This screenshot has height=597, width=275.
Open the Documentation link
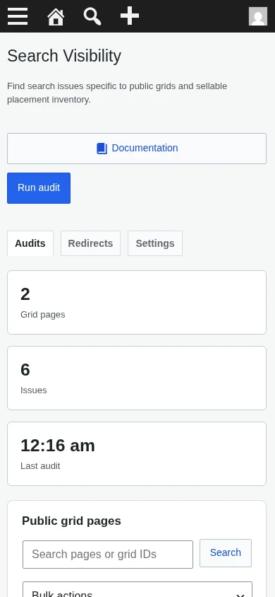(x=137, y=149)
